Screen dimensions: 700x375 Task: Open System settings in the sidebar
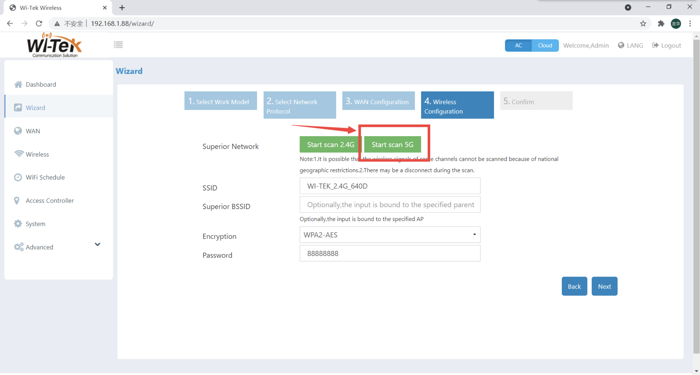[35, 224]
